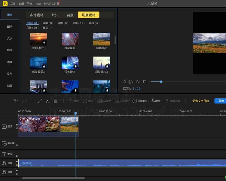
Task: Mute the 视频 video track
Action: [x=17, y=125]
